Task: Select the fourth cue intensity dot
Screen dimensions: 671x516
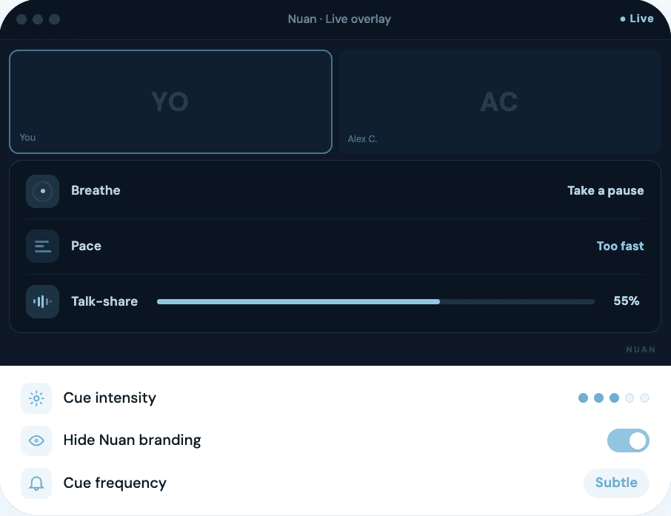Action: tap(629, 398)
